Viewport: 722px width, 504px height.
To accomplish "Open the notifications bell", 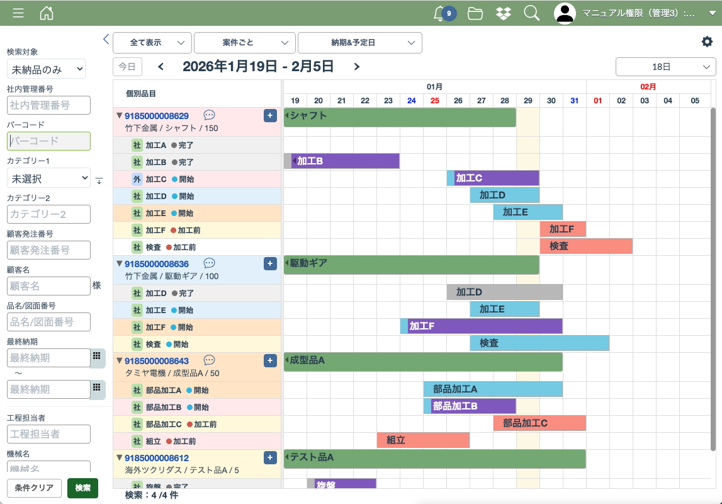I will (x=440, y=13).
